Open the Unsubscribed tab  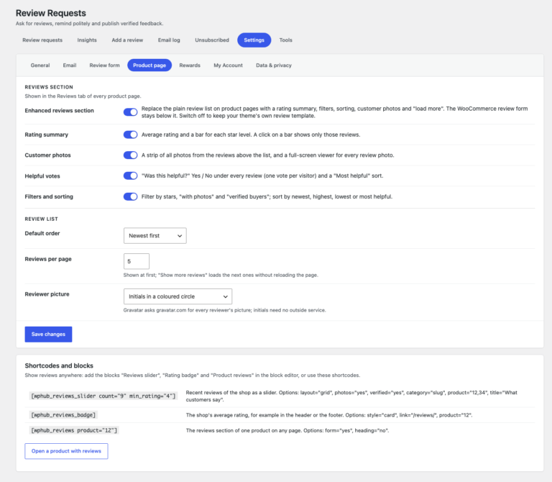pyautogui.click(x=212, y=40)
